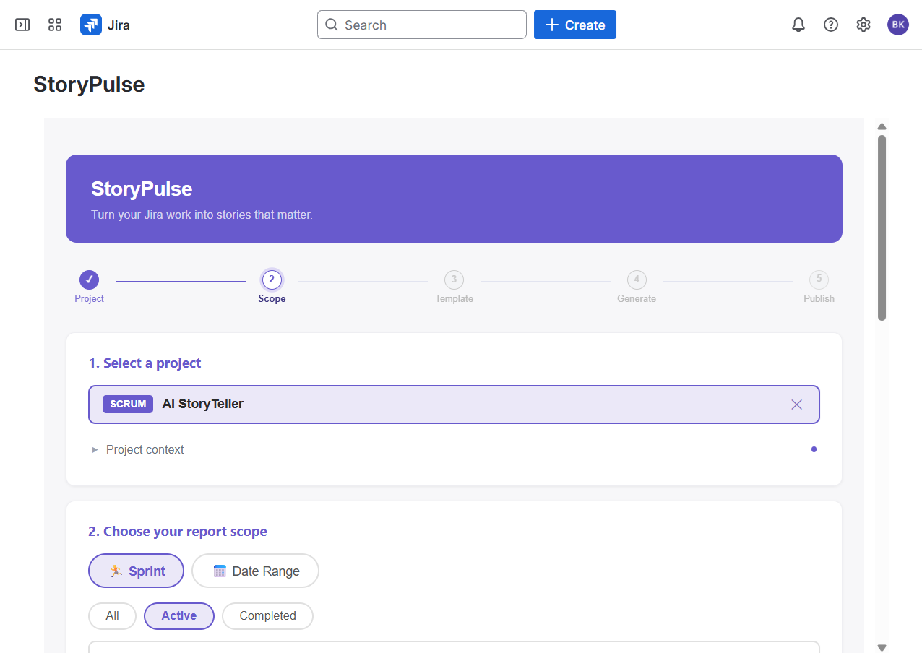Click the '2. Choose your report scope' heading
This screenshot has width=922, height=653.
pyautogui.click(x=178, y=532)
